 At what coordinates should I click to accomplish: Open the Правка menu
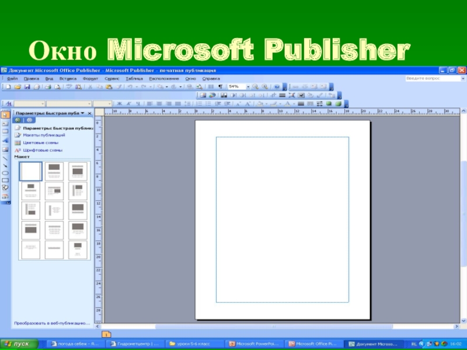click(x=32, y=79)
